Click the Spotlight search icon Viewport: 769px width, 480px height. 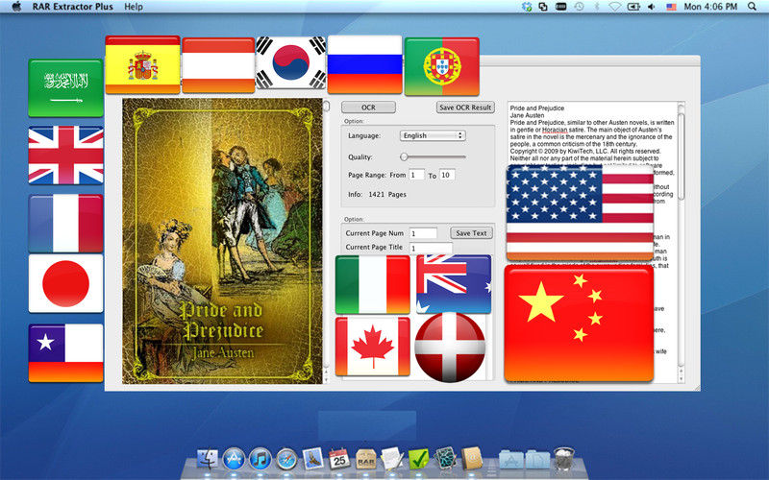(752, 7)
